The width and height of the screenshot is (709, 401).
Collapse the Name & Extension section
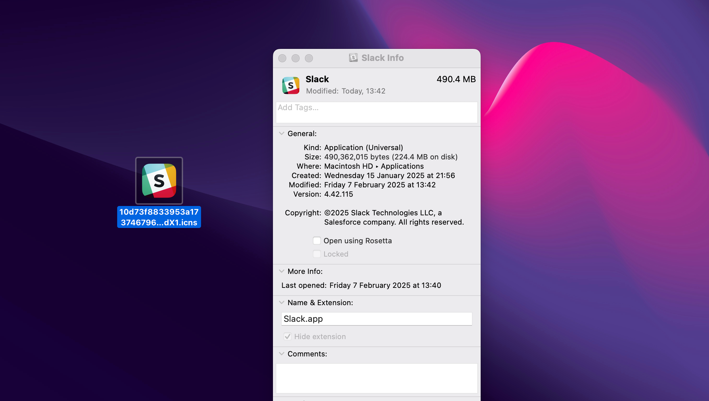click(x=282, y=302)
